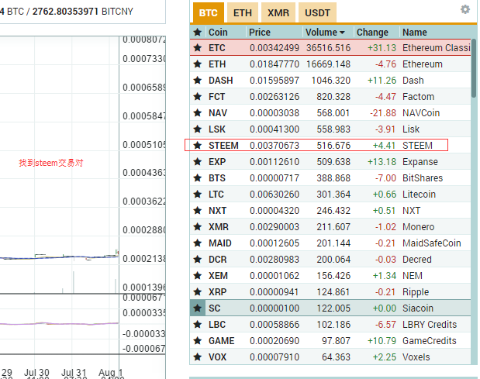Click MaidSafeCoin name cell
The width and height of the screenshot is (480, 379).
click(x=432, y=243)
